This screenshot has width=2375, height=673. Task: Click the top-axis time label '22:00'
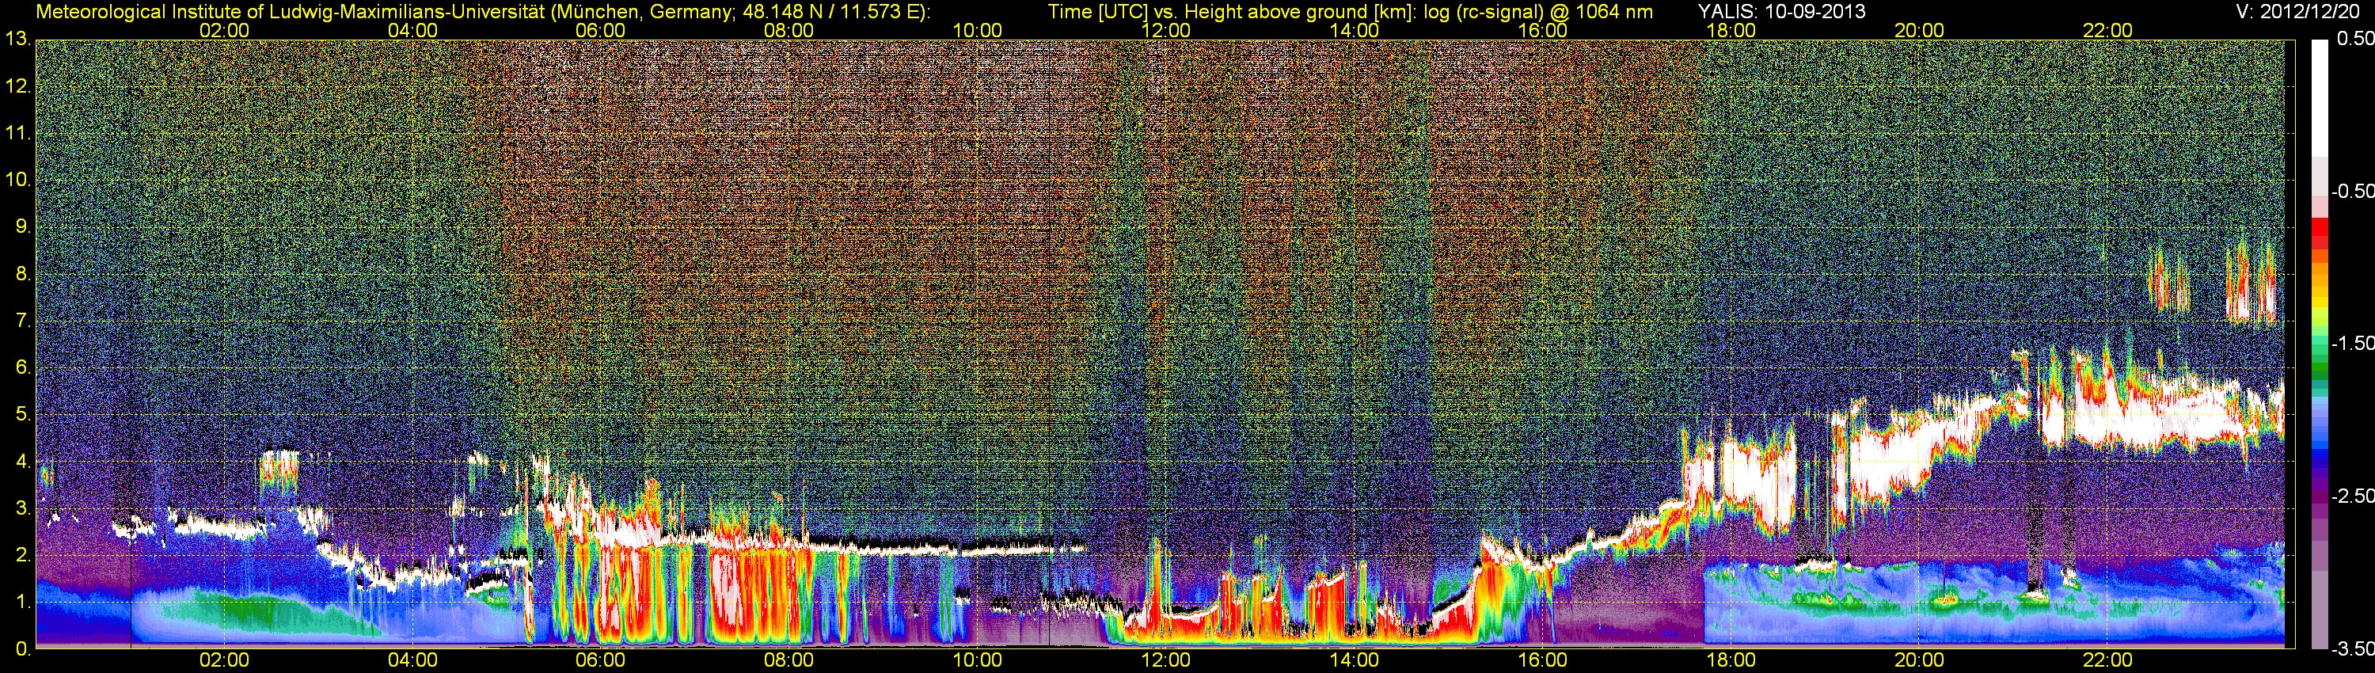point(2107,30)
